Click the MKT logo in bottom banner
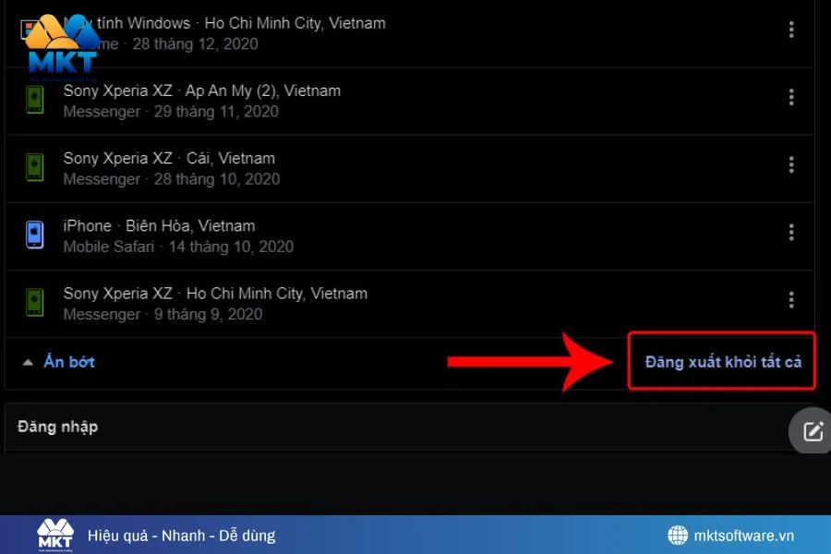The image size is (831, 554). [55, 535]
